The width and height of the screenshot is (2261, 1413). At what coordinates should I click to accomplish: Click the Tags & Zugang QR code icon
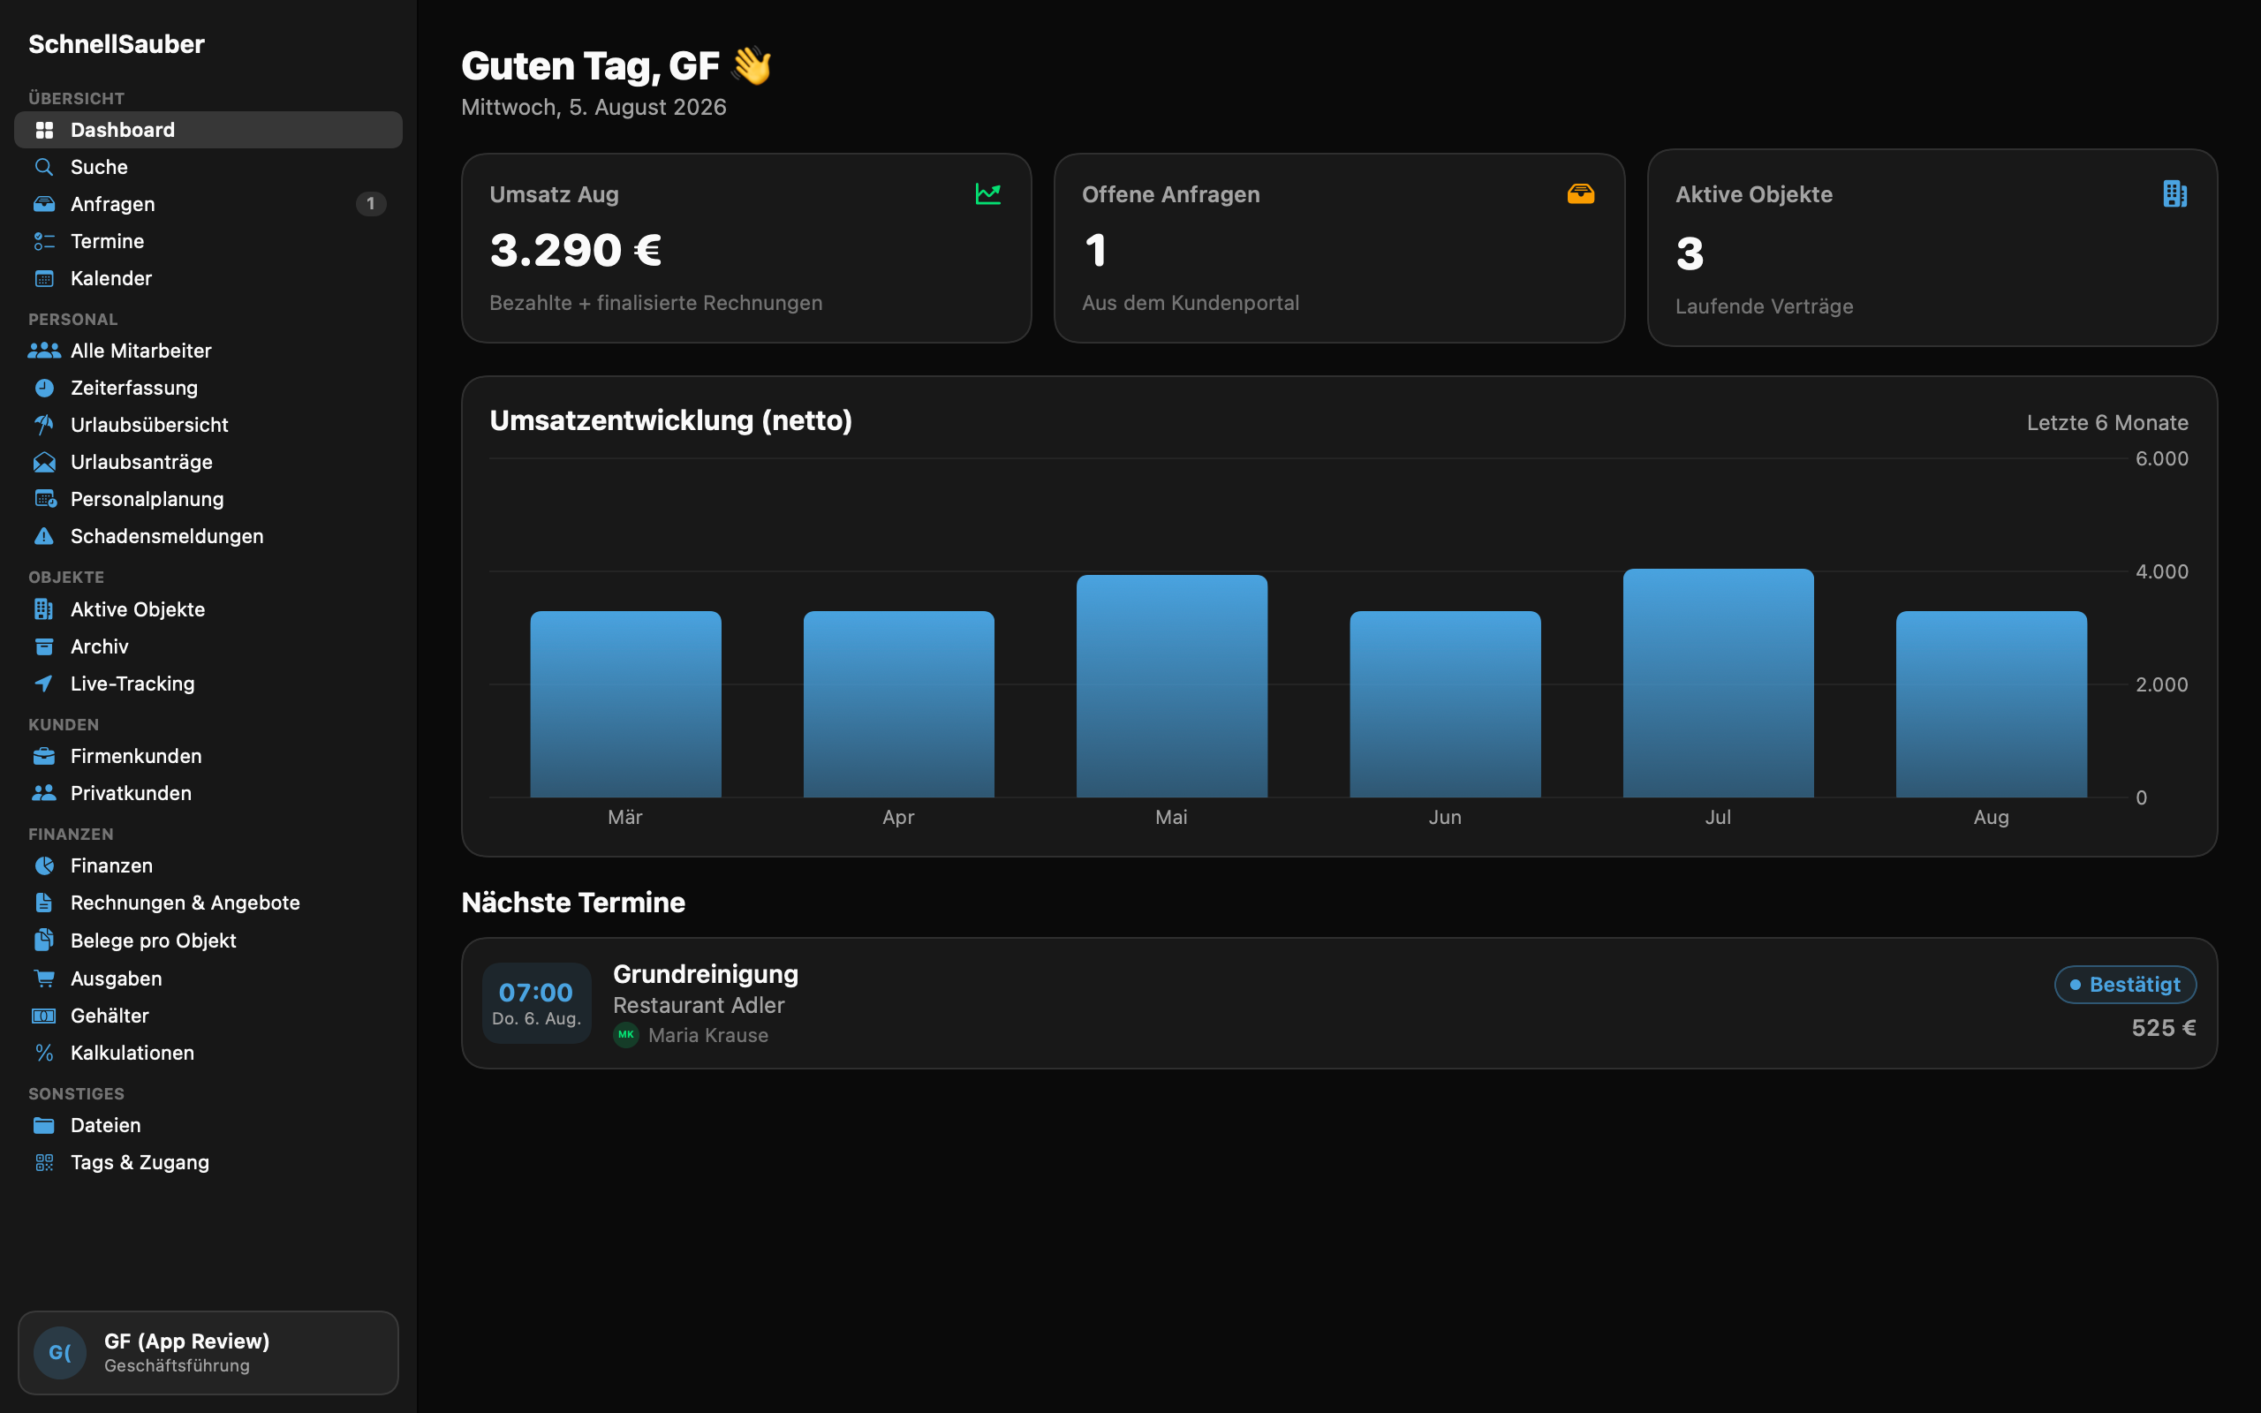[44, 1162]
